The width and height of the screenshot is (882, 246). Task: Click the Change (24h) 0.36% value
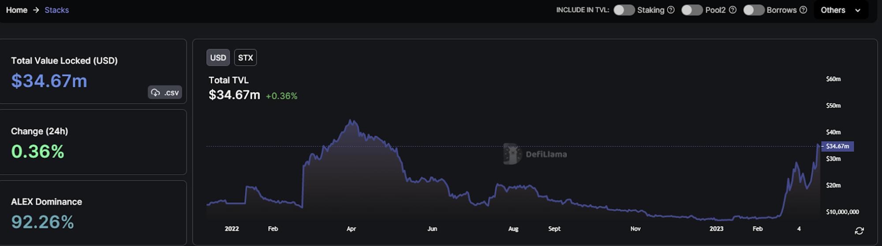(x=37, y=152)
